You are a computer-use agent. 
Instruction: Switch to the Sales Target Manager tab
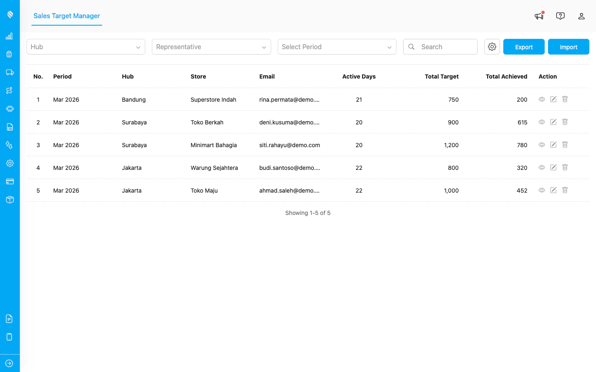point(66,16)
